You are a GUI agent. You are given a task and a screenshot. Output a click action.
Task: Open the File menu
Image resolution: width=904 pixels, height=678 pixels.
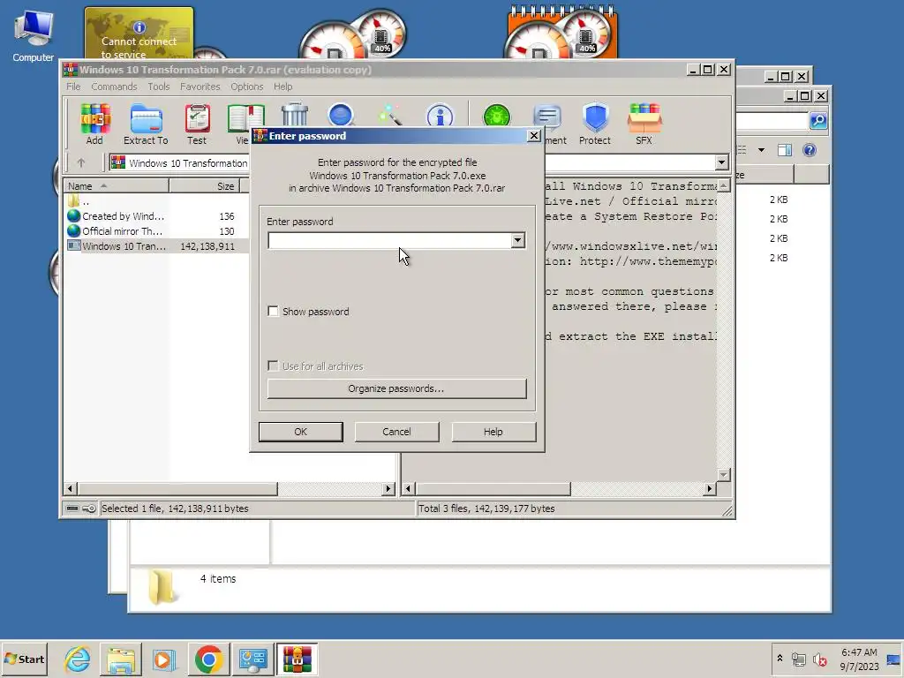tap(73, 87)
